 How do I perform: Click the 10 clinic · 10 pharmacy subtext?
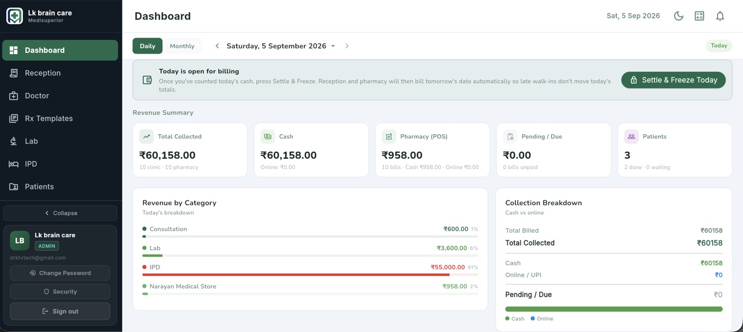pos(169,167)
